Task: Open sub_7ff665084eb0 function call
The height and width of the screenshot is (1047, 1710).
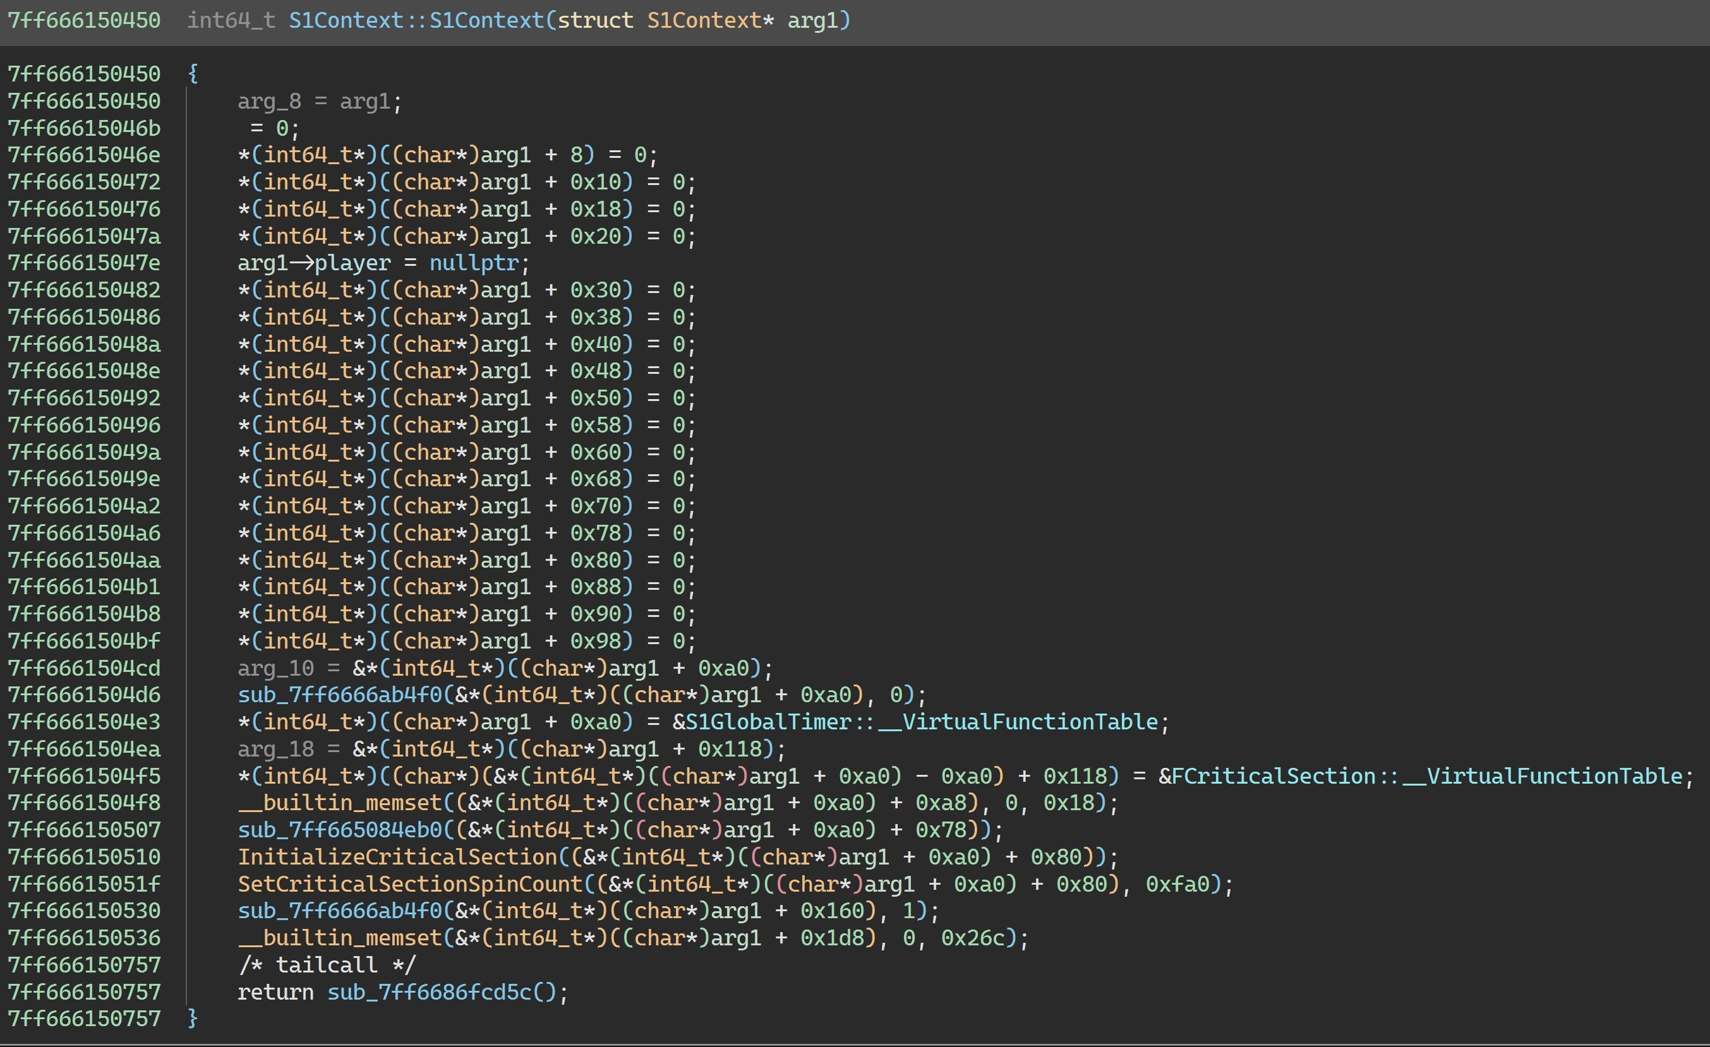Action: (339, 830)
